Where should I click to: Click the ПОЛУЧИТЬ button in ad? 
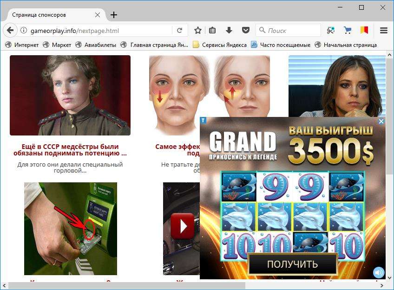[x=292, y=264]
